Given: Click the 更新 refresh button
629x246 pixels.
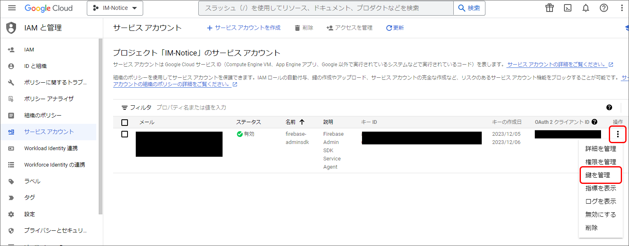Looking at the screenshot, I should coord(395,28).
